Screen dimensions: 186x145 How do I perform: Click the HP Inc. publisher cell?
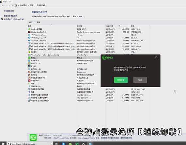click(x=80, y=35)
